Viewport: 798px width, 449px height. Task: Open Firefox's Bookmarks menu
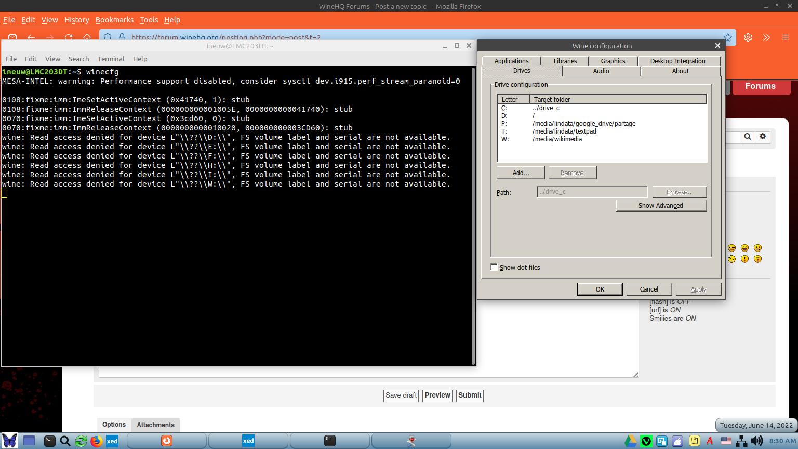tap(114, 20)
